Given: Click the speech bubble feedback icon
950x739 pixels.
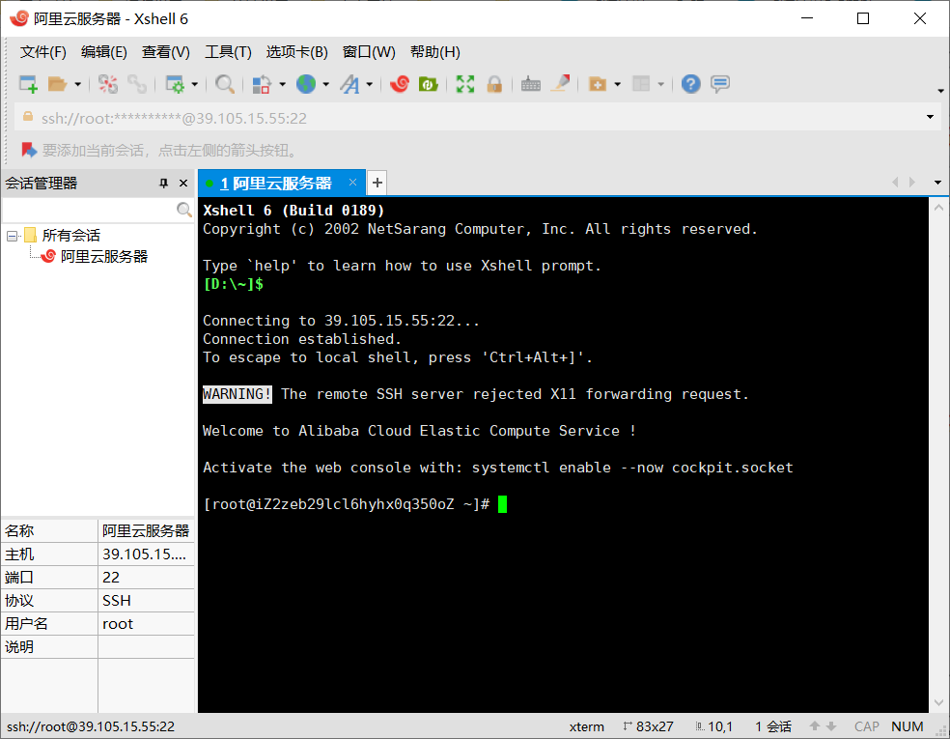Looking at the screenshot, I should [x=720, y=84].
